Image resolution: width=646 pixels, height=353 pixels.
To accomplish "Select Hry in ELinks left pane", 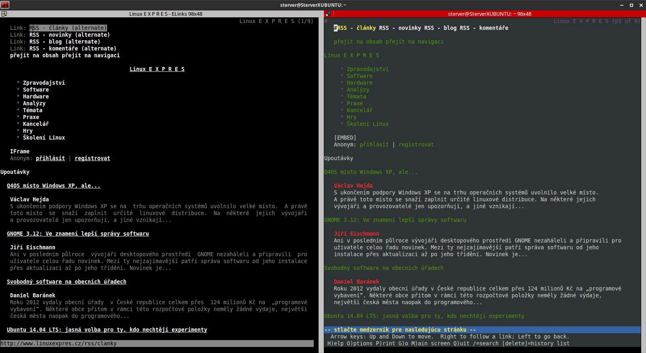I will (28, 131).
